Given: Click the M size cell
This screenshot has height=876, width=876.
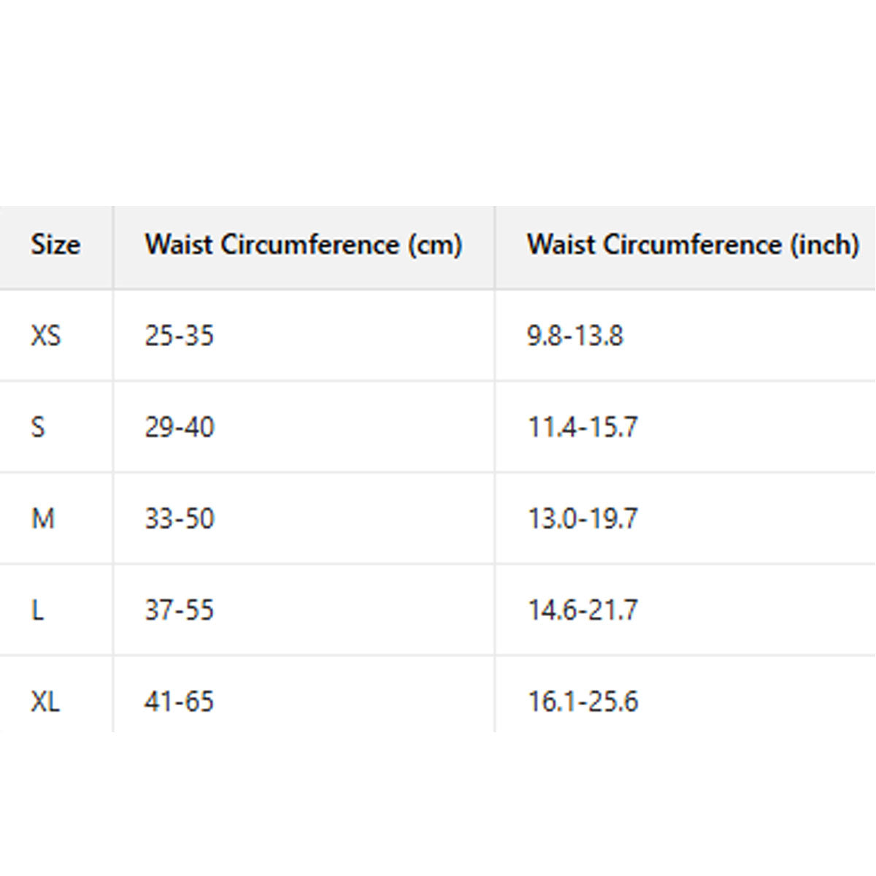Looking at the screenshot, I should coord(43,518).
